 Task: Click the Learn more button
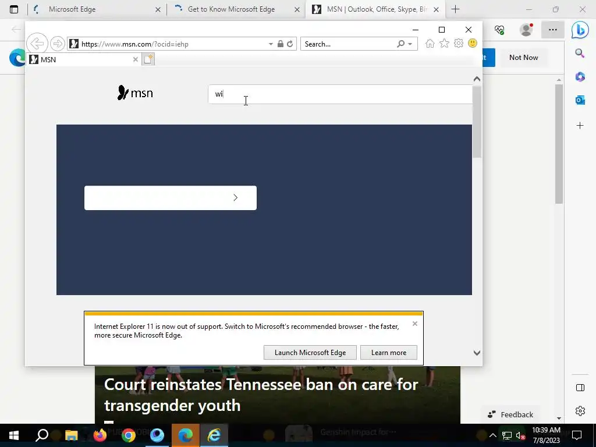pyautogui.click(x=388, y=352)
